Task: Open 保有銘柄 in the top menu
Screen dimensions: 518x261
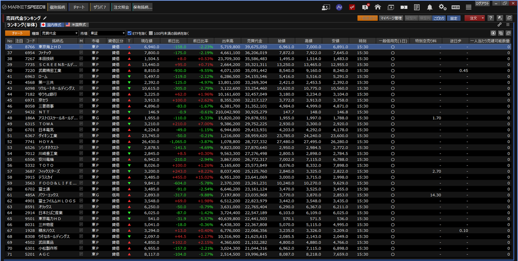Action: tap(142, 7)
